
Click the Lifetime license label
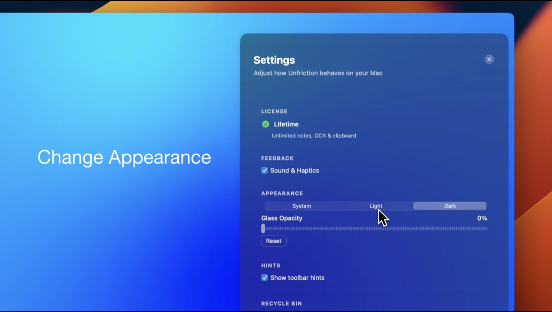[x=286, y=124]
